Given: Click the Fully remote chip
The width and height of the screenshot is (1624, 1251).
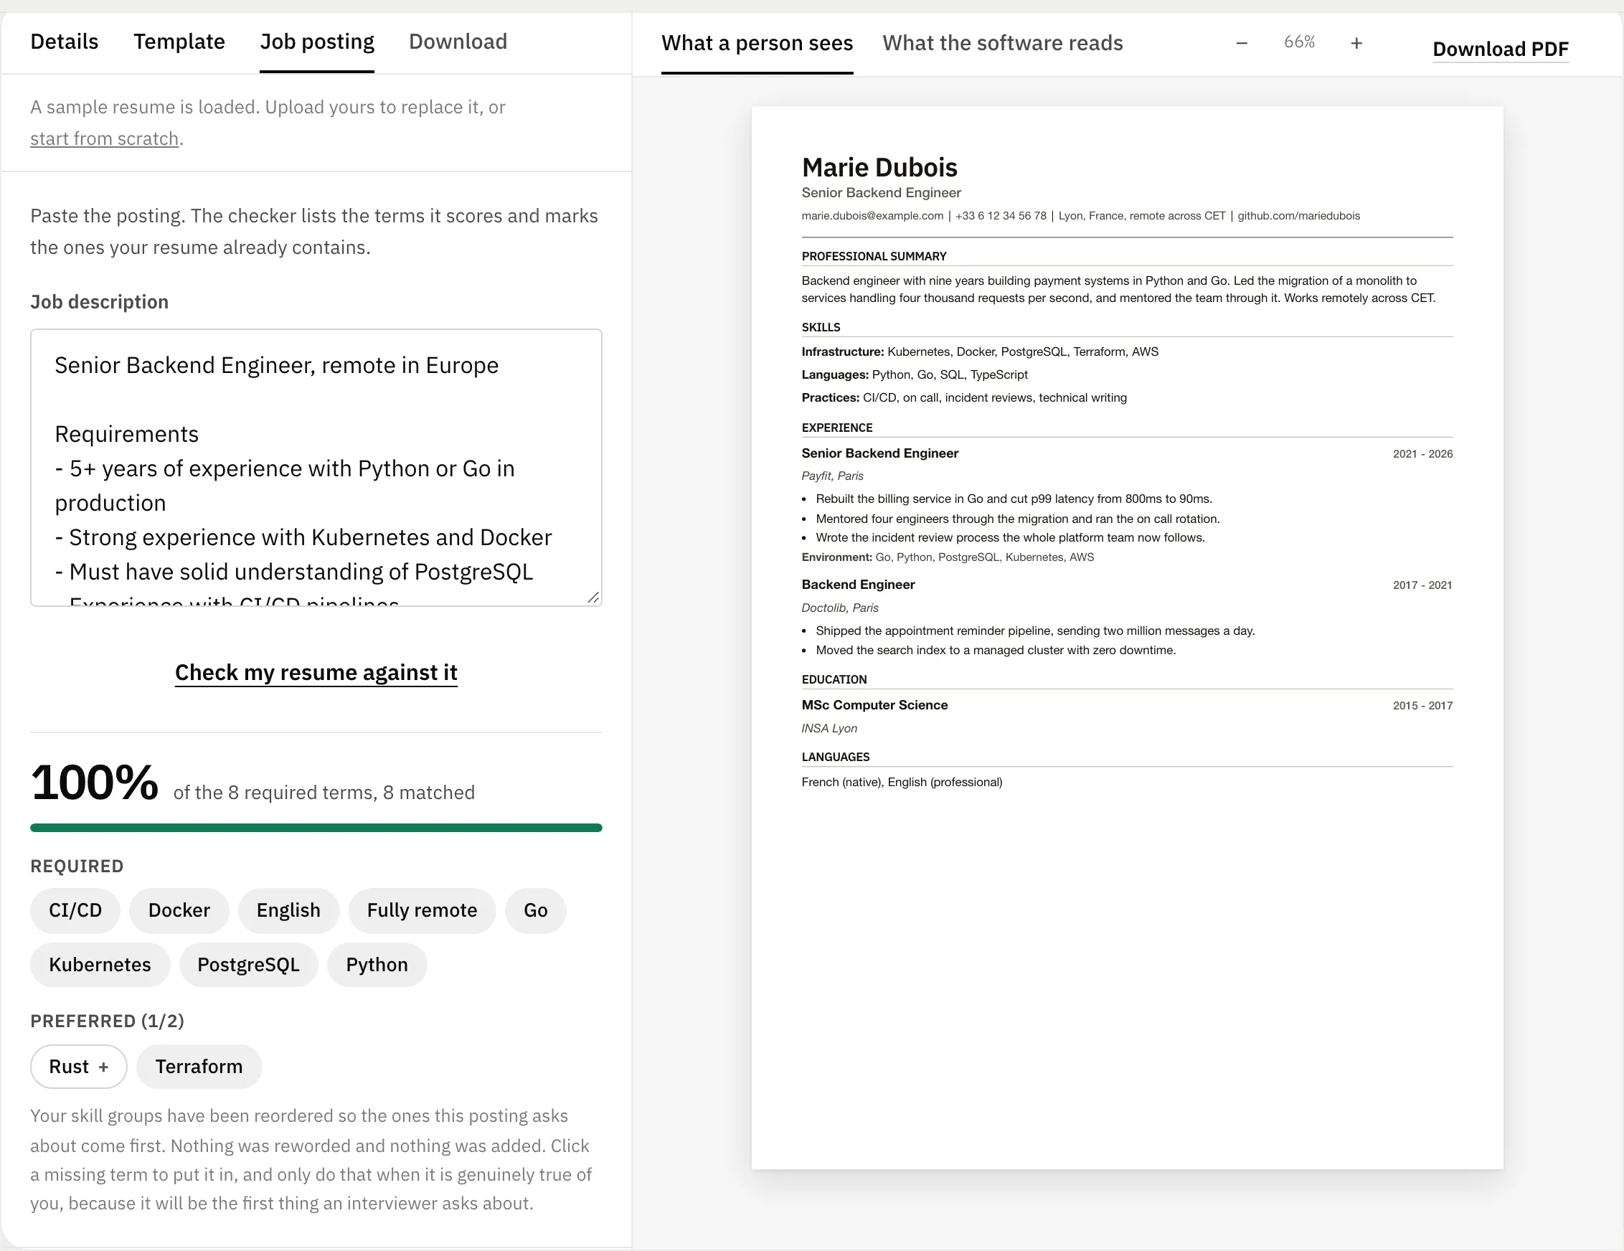Looking at the screenshot, I should point(422,910).
